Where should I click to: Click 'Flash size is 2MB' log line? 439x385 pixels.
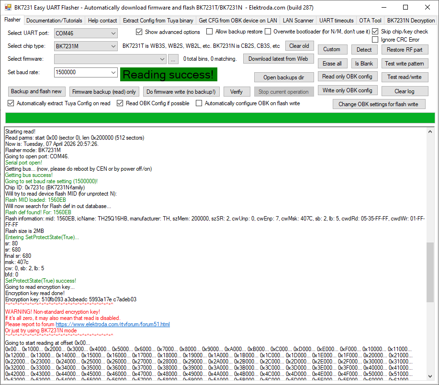tap(24, 231)
